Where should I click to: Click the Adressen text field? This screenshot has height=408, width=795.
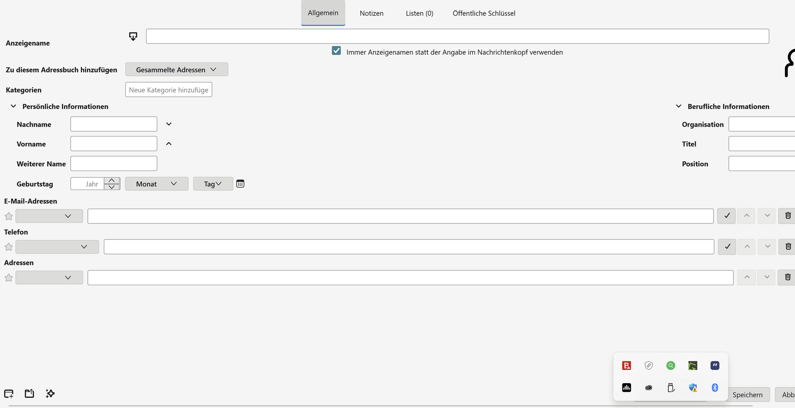pyautogui.click(x=410, y=278)
